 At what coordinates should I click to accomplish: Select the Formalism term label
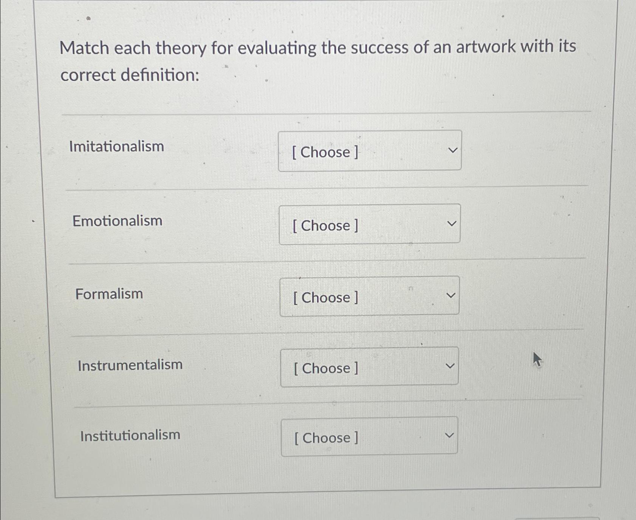coord(108,294)
